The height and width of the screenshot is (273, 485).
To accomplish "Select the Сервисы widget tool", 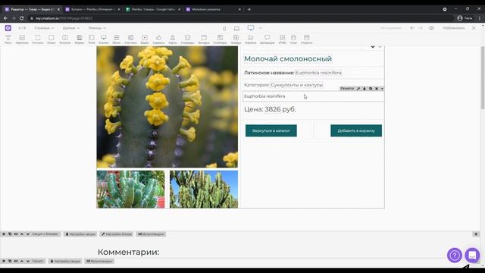I will 158,39.
